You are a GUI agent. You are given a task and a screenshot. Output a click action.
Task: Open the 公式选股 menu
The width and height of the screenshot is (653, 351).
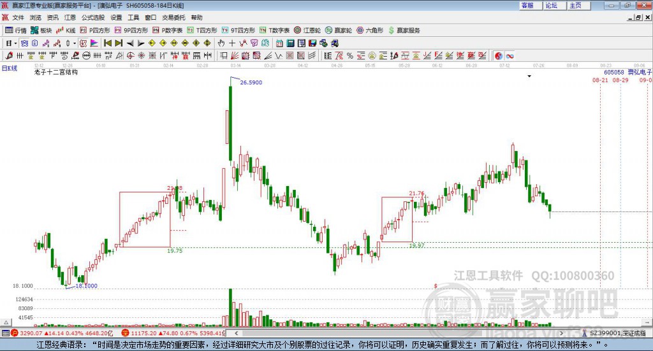click(93, 17)
